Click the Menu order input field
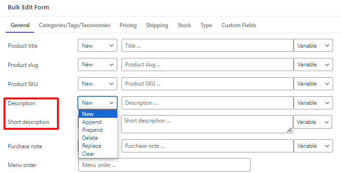 pos(164,165)
